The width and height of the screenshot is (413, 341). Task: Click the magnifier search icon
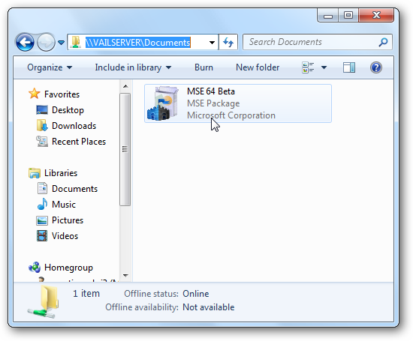(x=383, y=42)
